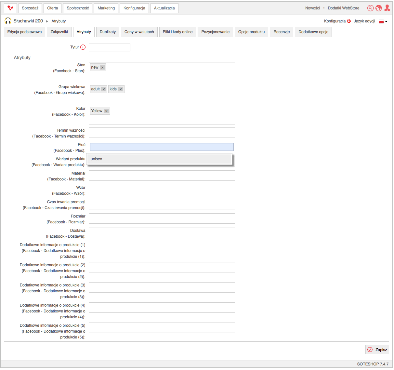The width and height of the screenshot is (394, 370).
Task: Click Dodatkowe informacje o produkcie (2) field
Action: [x=162, y=267]
